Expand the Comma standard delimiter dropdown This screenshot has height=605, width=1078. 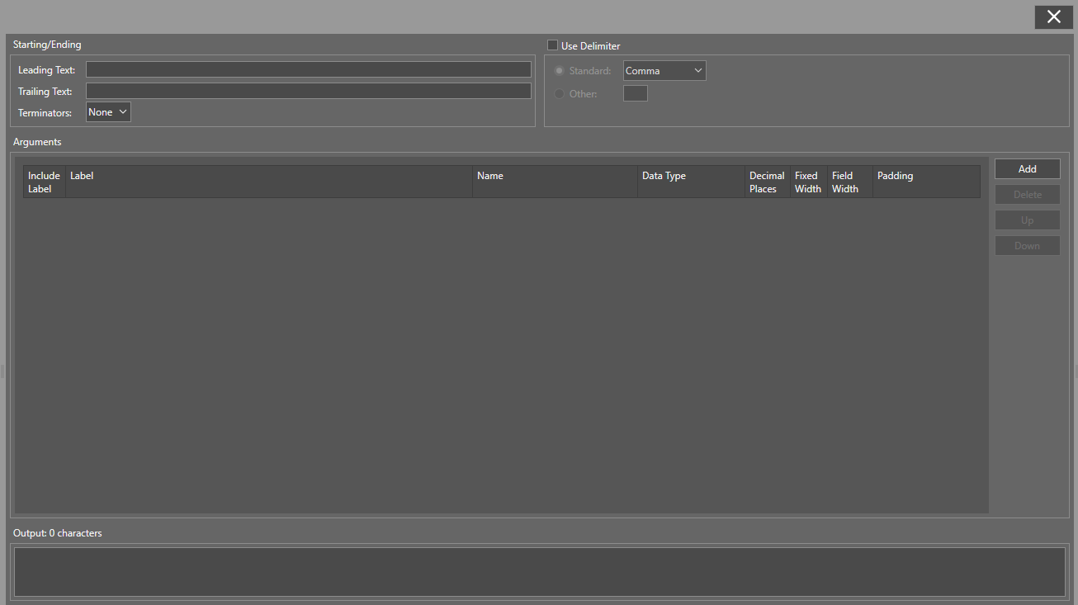pyautogui.click(x=664, y=71)
